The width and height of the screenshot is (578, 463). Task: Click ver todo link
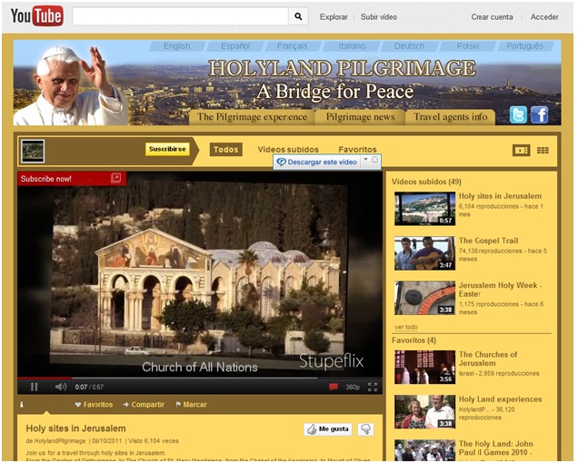pos(406,327)
